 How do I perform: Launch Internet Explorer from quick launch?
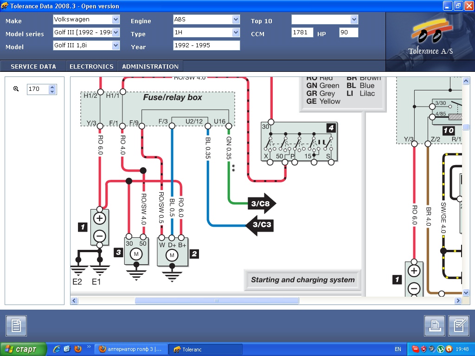point(57,349)
